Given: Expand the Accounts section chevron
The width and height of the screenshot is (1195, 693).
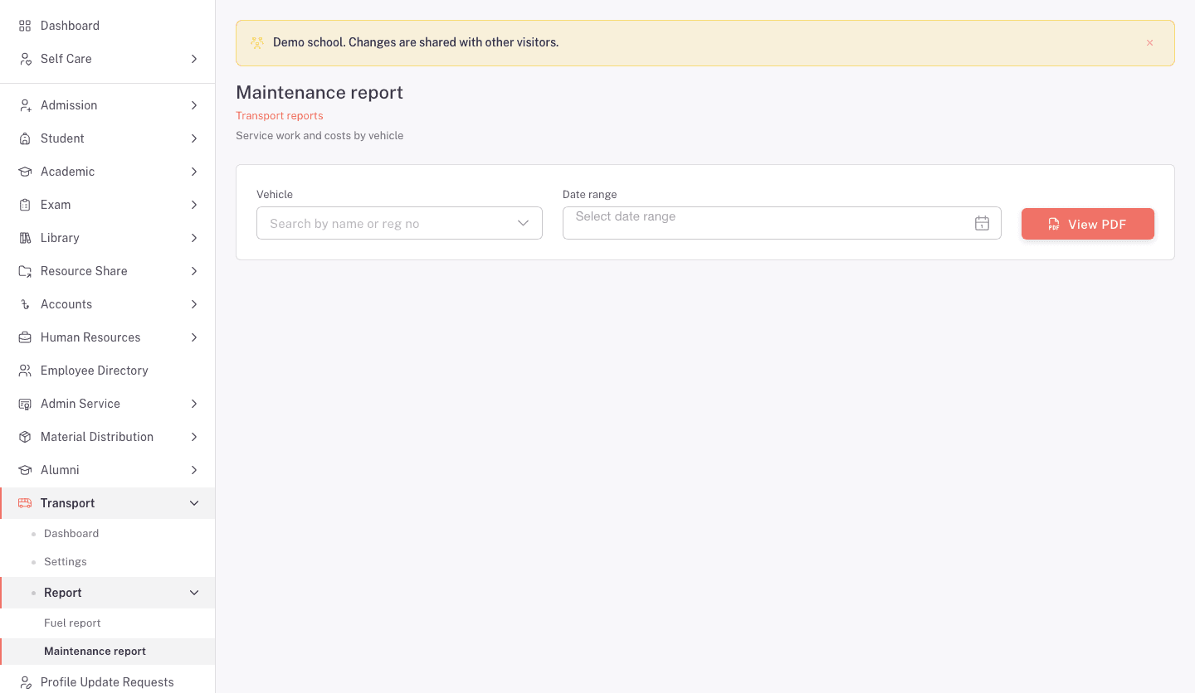Looking at the screenshot, I should point(194,304).
